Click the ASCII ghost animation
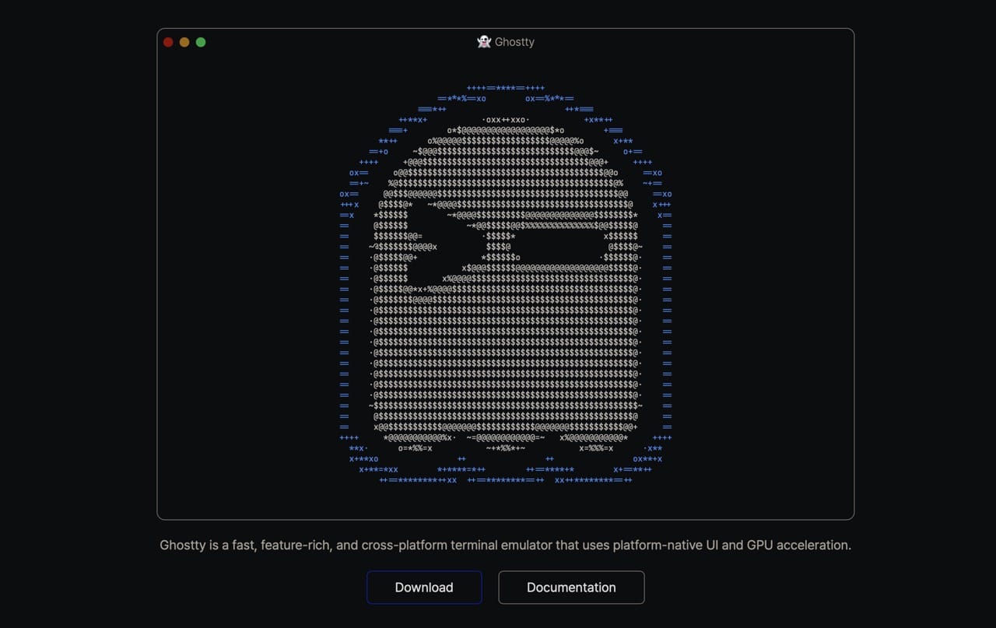The height and width of the screenshot is (628, 996). (x=506, y=284)
